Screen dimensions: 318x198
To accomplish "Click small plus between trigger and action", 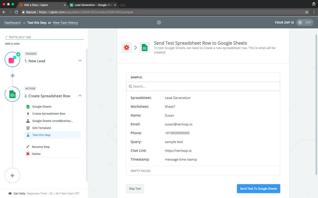I will point(12,75).
